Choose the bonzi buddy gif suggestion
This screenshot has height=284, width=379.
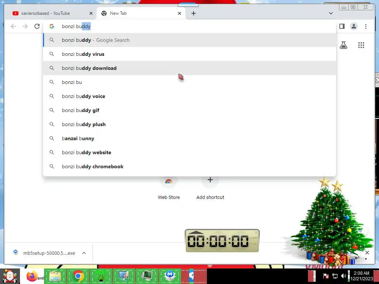189,110
